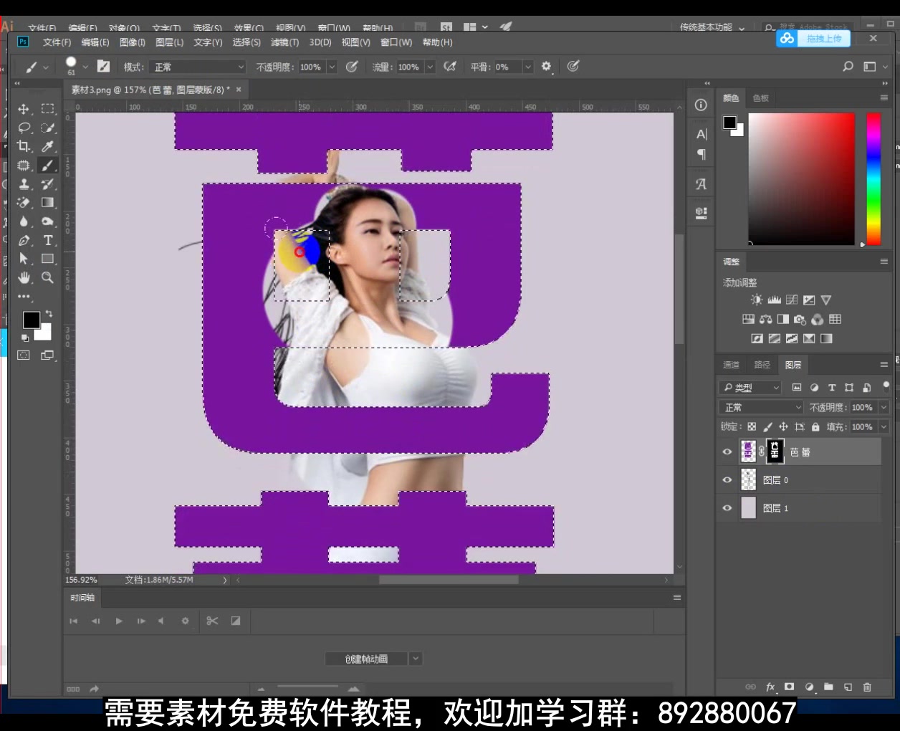900x731 pixels.
Task: Hide the 图层 1 layer
Action: coord(727,507)
